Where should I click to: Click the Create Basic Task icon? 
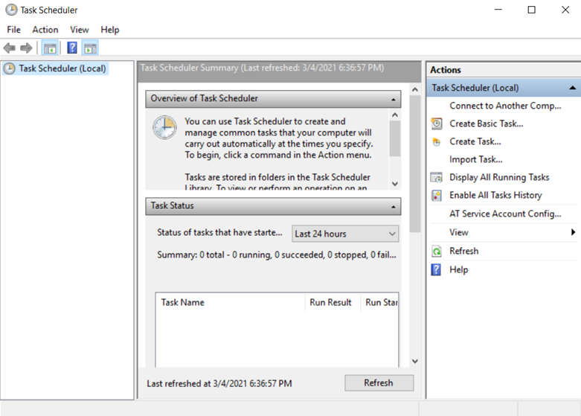[x=437, y=124]
